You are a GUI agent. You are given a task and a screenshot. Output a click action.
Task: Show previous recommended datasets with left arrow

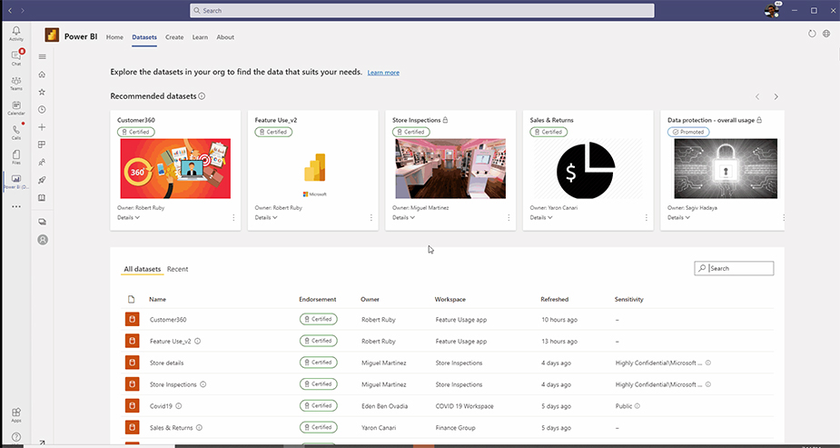[x=757, y=97]
